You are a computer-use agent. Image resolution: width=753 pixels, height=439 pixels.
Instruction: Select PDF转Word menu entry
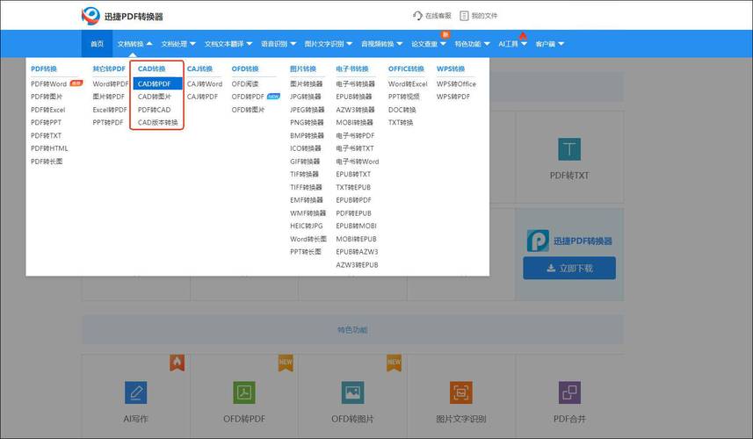pyautogui.click(x=48, y=83)
